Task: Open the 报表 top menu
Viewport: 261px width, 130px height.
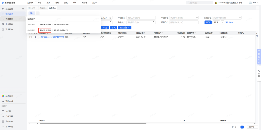Action: (x=48, y=3)
